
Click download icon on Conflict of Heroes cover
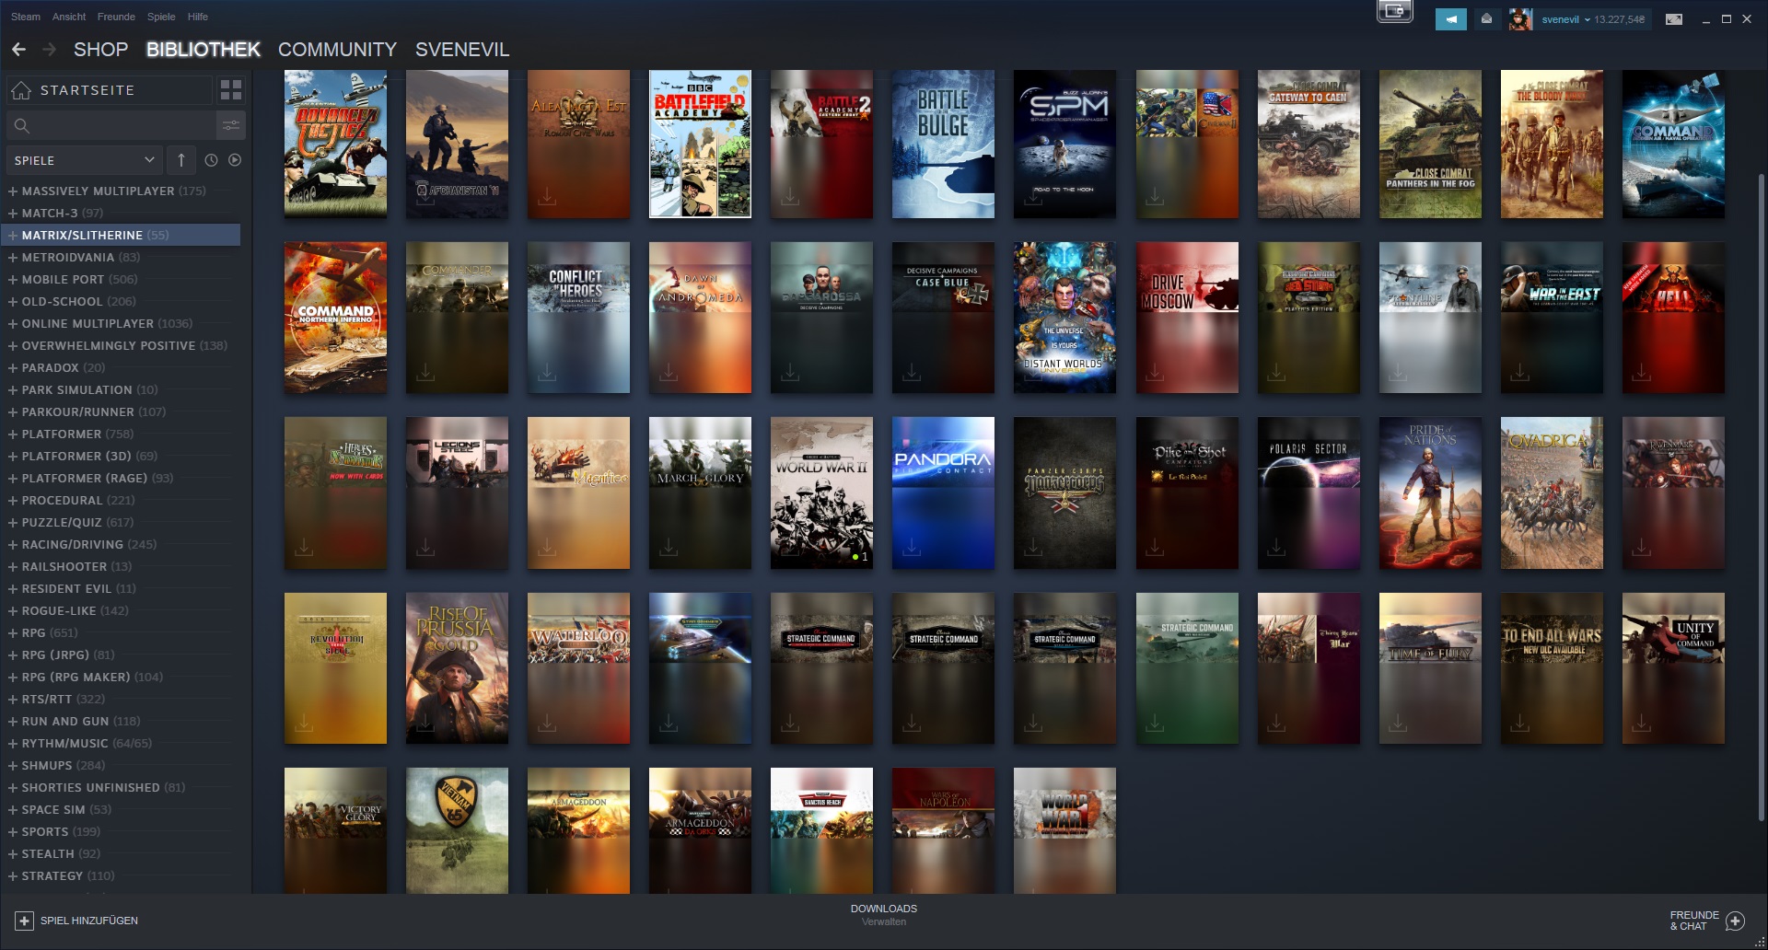click(x=547, y=372)
